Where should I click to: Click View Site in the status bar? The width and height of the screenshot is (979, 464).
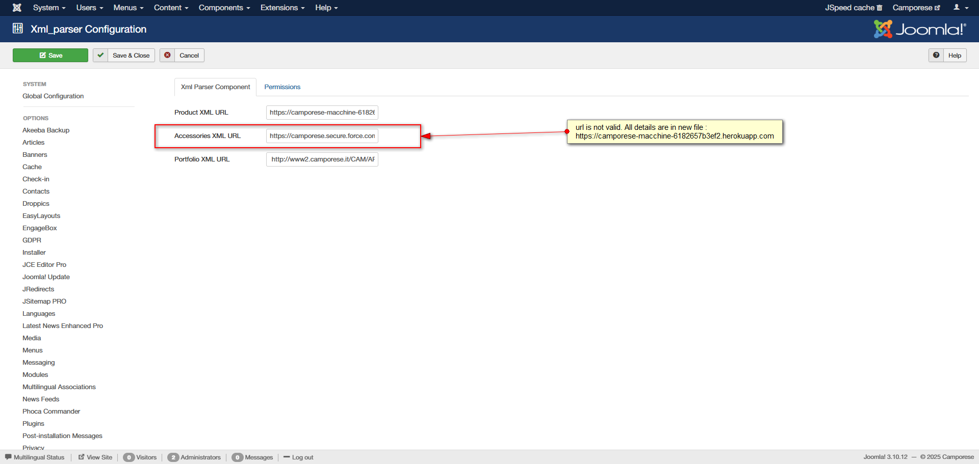point(95,457)
